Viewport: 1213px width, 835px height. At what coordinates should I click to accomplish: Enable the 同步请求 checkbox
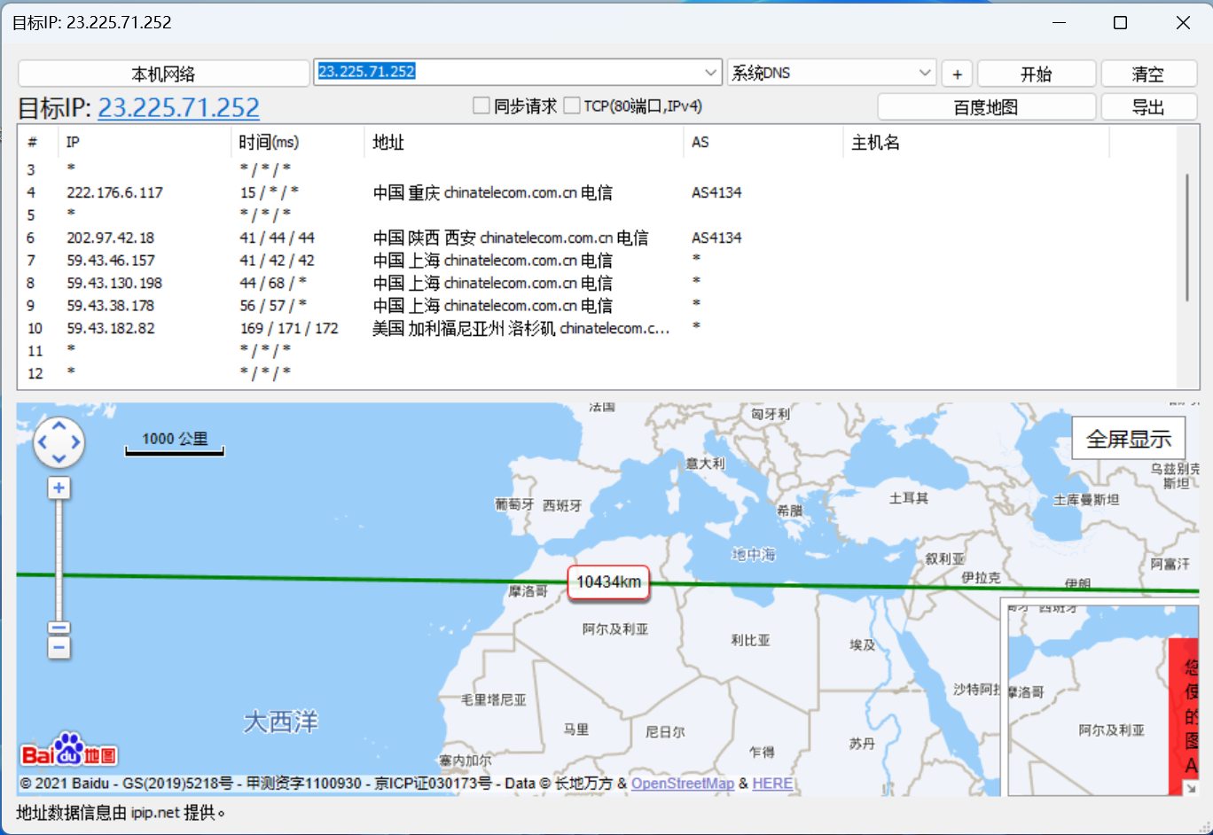click(x=481, y=106)
